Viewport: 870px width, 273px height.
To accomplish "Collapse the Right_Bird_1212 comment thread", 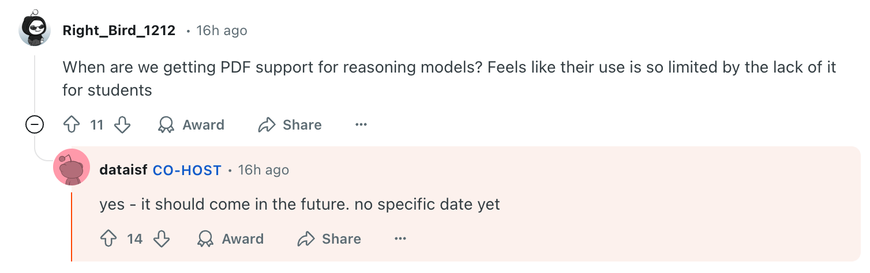I will tap(35, 124).
